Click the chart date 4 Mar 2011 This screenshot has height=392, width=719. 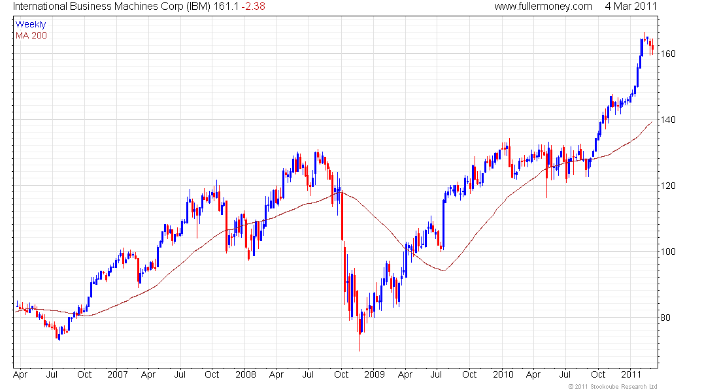[631, 7]
